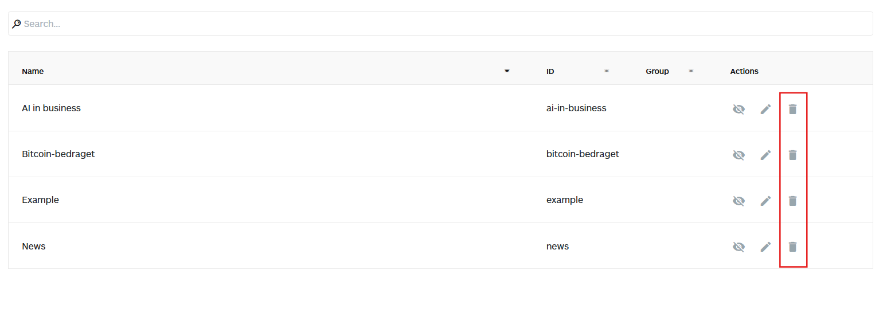
Task: Sort the table by Name arrow
Action: (x=507, y=71)
